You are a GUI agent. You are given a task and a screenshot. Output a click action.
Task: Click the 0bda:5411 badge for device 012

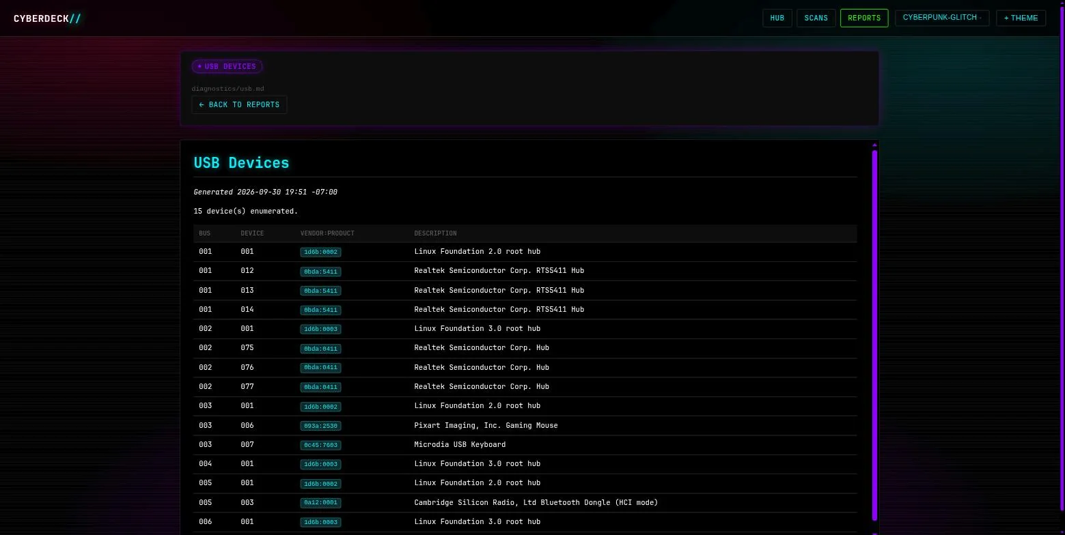pyautogui.click(x=320, y=272)
